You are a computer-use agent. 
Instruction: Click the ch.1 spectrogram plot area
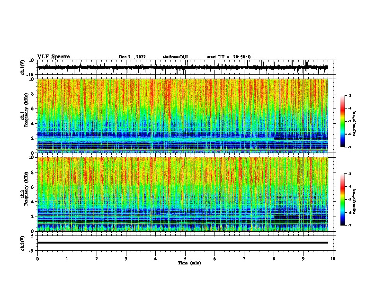coord(183,116)
